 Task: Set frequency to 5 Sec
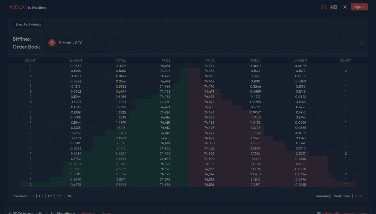coord(359,196)
